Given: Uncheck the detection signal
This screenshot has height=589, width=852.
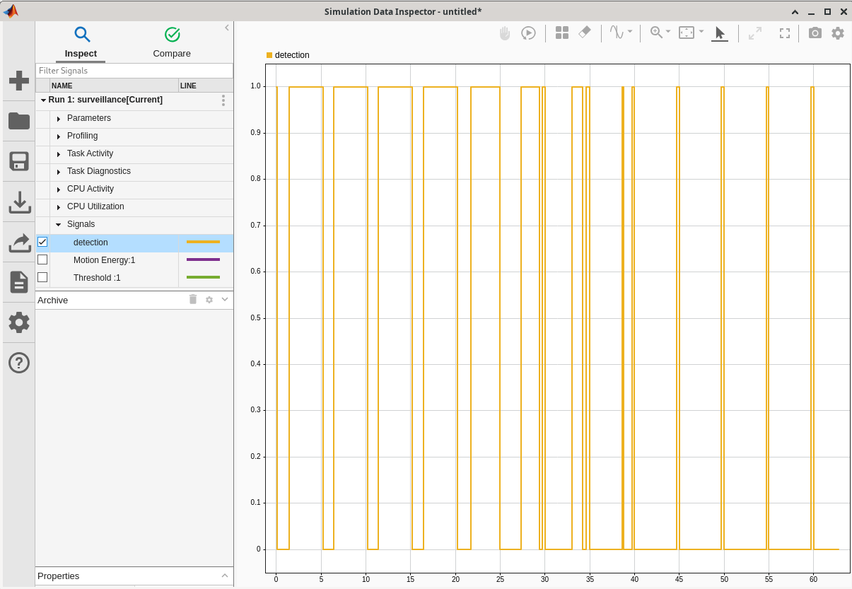Looking at the screenshot, I should 42,242.
